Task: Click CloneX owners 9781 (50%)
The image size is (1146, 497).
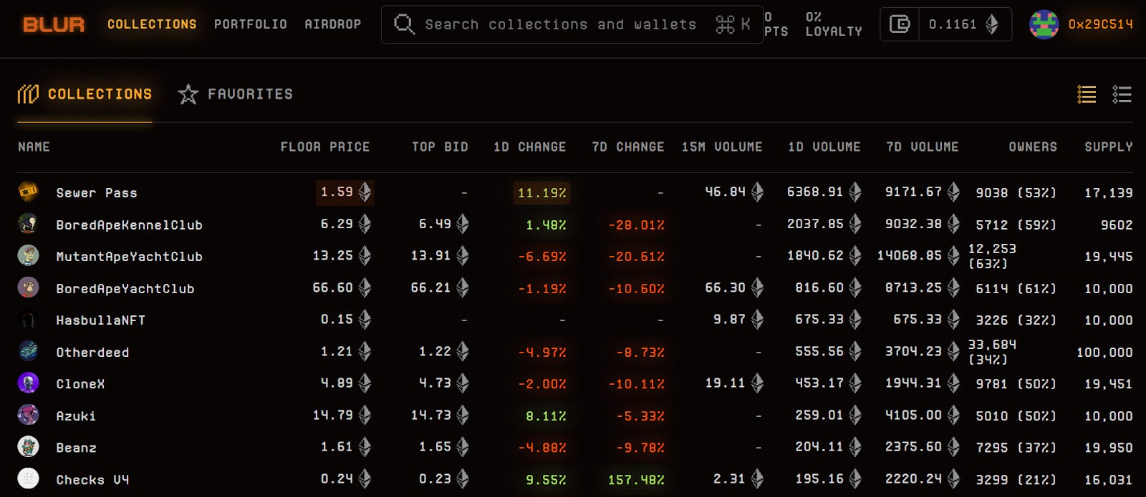Action: pos(1016,384)
